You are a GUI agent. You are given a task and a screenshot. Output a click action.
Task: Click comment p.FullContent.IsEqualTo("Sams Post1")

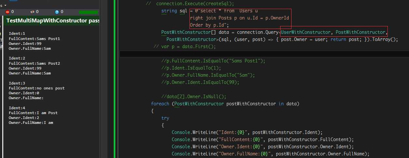point(213,61)
